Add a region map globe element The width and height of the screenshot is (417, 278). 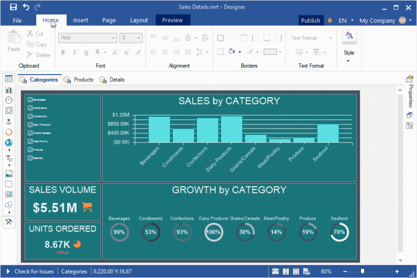pyautogui.click(x=9, y=142)
